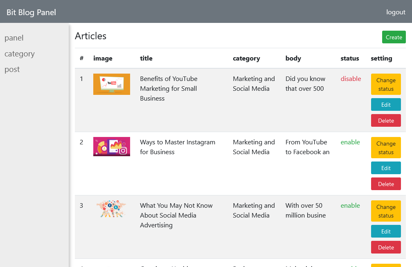Change status of the Instagram article
The image size is (412, 267).
pyautogui.click(x=386, y=148)
